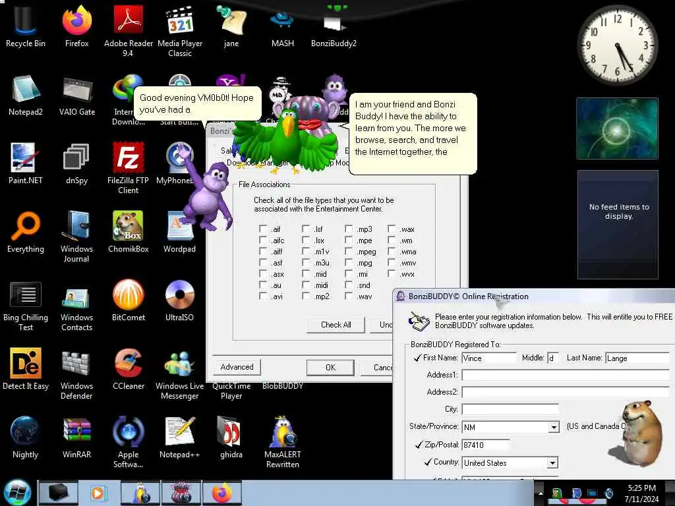
Task: Open Windows Defender icon
Action: tap(76, 374)
